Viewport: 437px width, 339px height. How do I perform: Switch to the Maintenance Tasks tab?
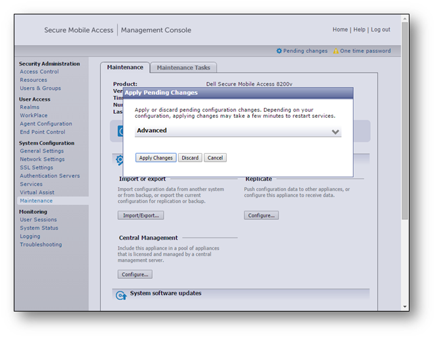pyautogui.click(x=183, y=67)
